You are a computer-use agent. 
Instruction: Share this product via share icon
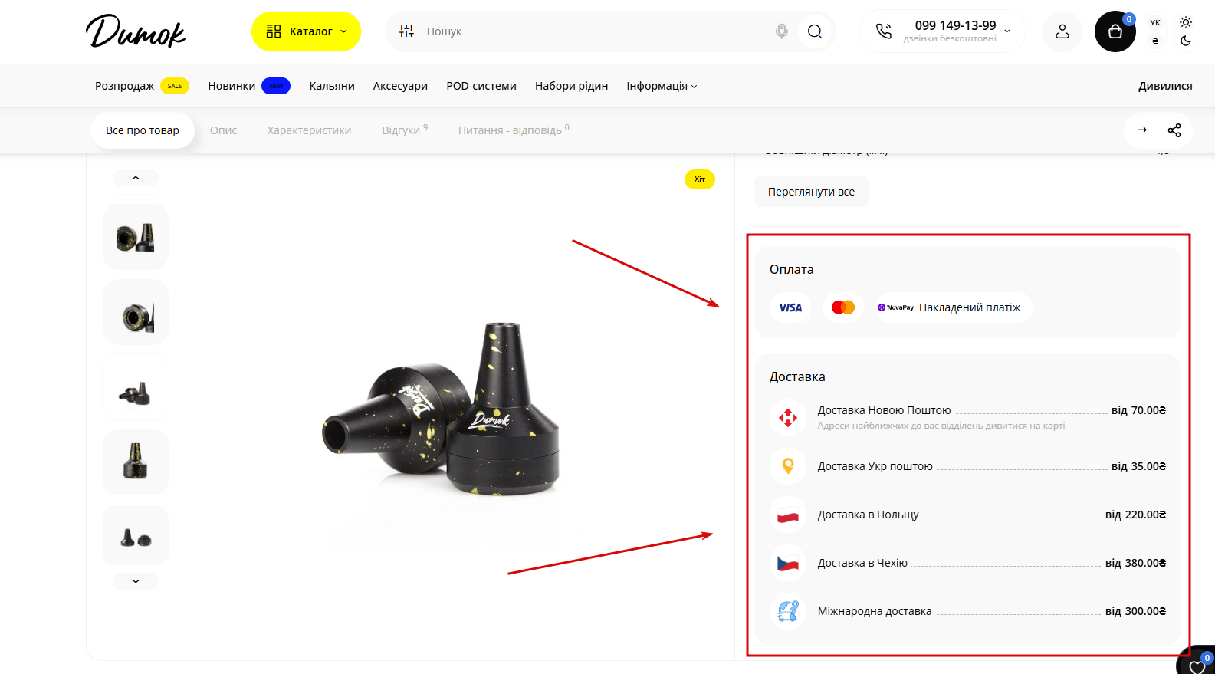pyautogui.click(x=1174, y=130)
